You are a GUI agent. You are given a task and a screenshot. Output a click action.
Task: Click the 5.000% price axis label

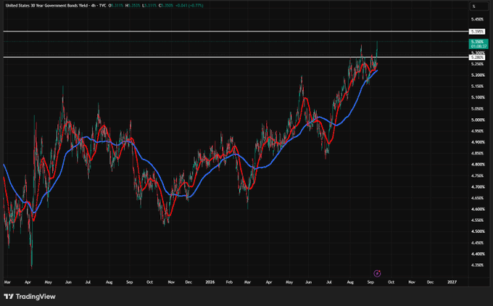pyautogui.click(x=477, y=120)
